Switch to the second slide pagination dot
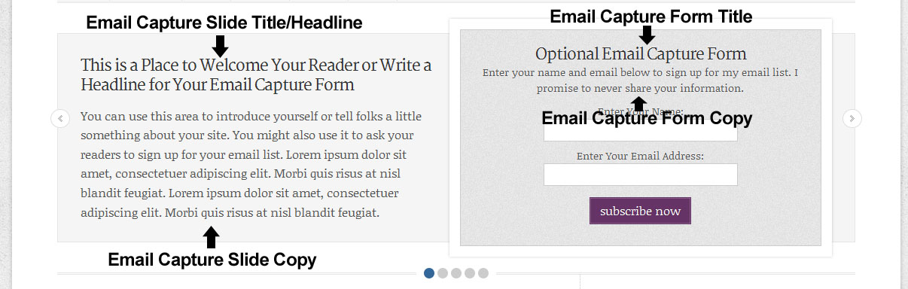The image size is (908, 289). point(443,273)
